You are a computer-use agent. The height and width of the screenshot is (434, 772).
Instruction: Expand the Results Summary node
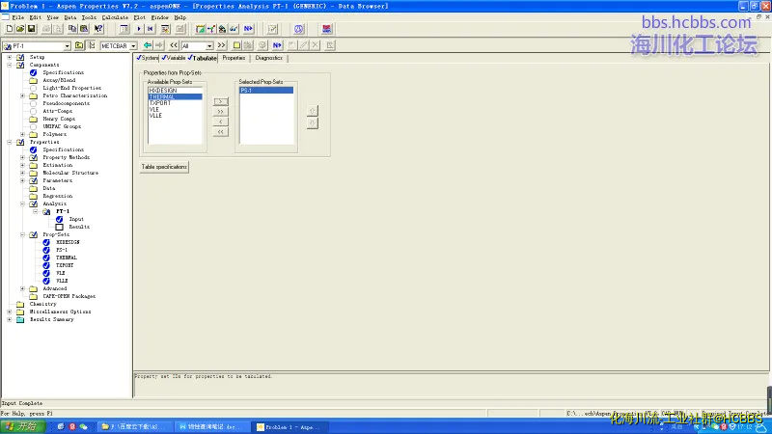[x=10, y=319]
